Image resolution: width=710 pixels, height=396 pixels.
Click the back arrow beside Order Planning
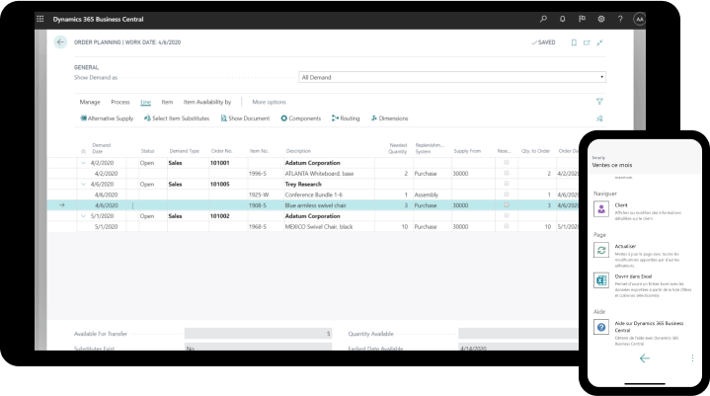[x=61, y=42]
